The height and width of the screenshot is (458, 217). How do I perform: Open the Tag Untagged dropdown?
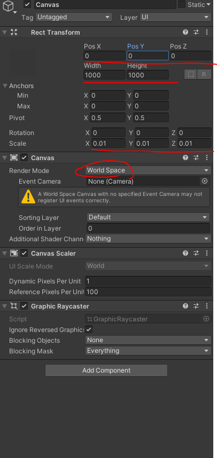coord(74,17)
